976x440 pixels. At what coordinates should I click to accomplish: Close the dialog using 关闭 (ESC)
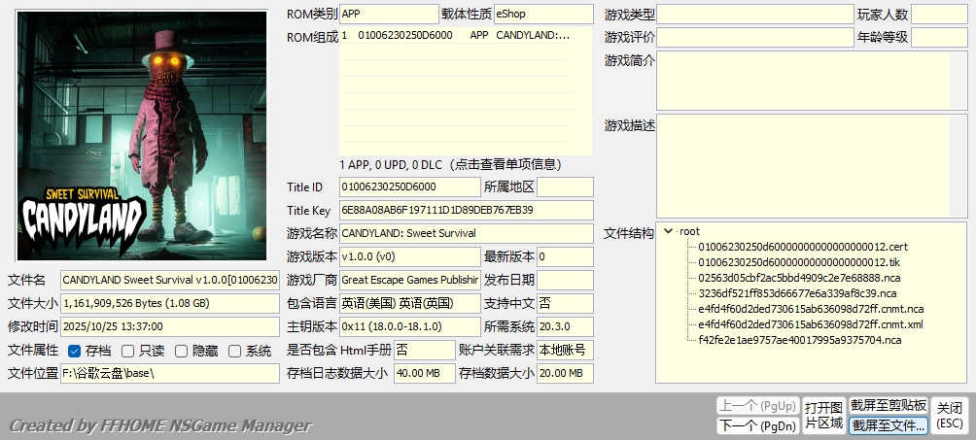click(x=949, y=415)
